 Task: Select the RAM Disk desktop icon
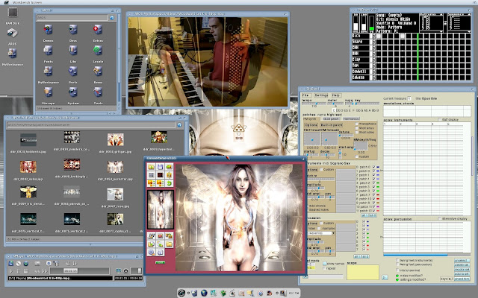pos(13,13)
